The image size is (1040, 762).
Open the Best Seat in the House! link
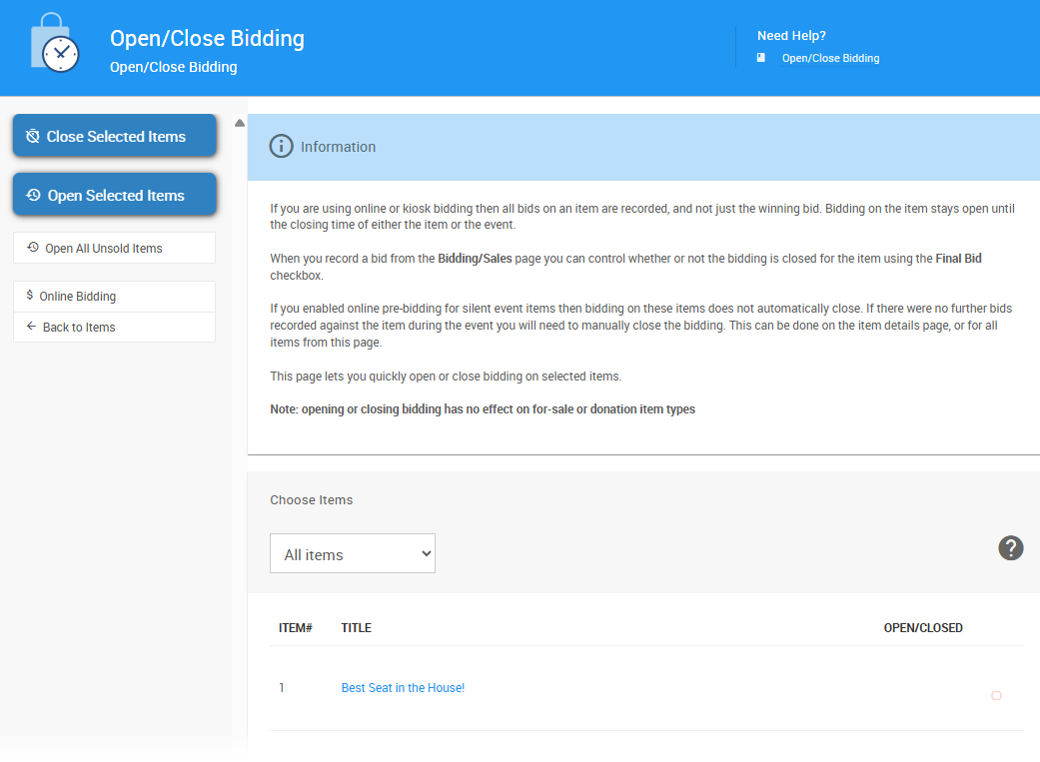(x=403, y=688)
